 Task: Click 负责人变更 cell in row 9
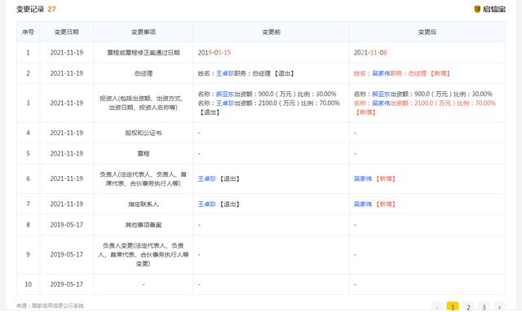click(144, 254)
